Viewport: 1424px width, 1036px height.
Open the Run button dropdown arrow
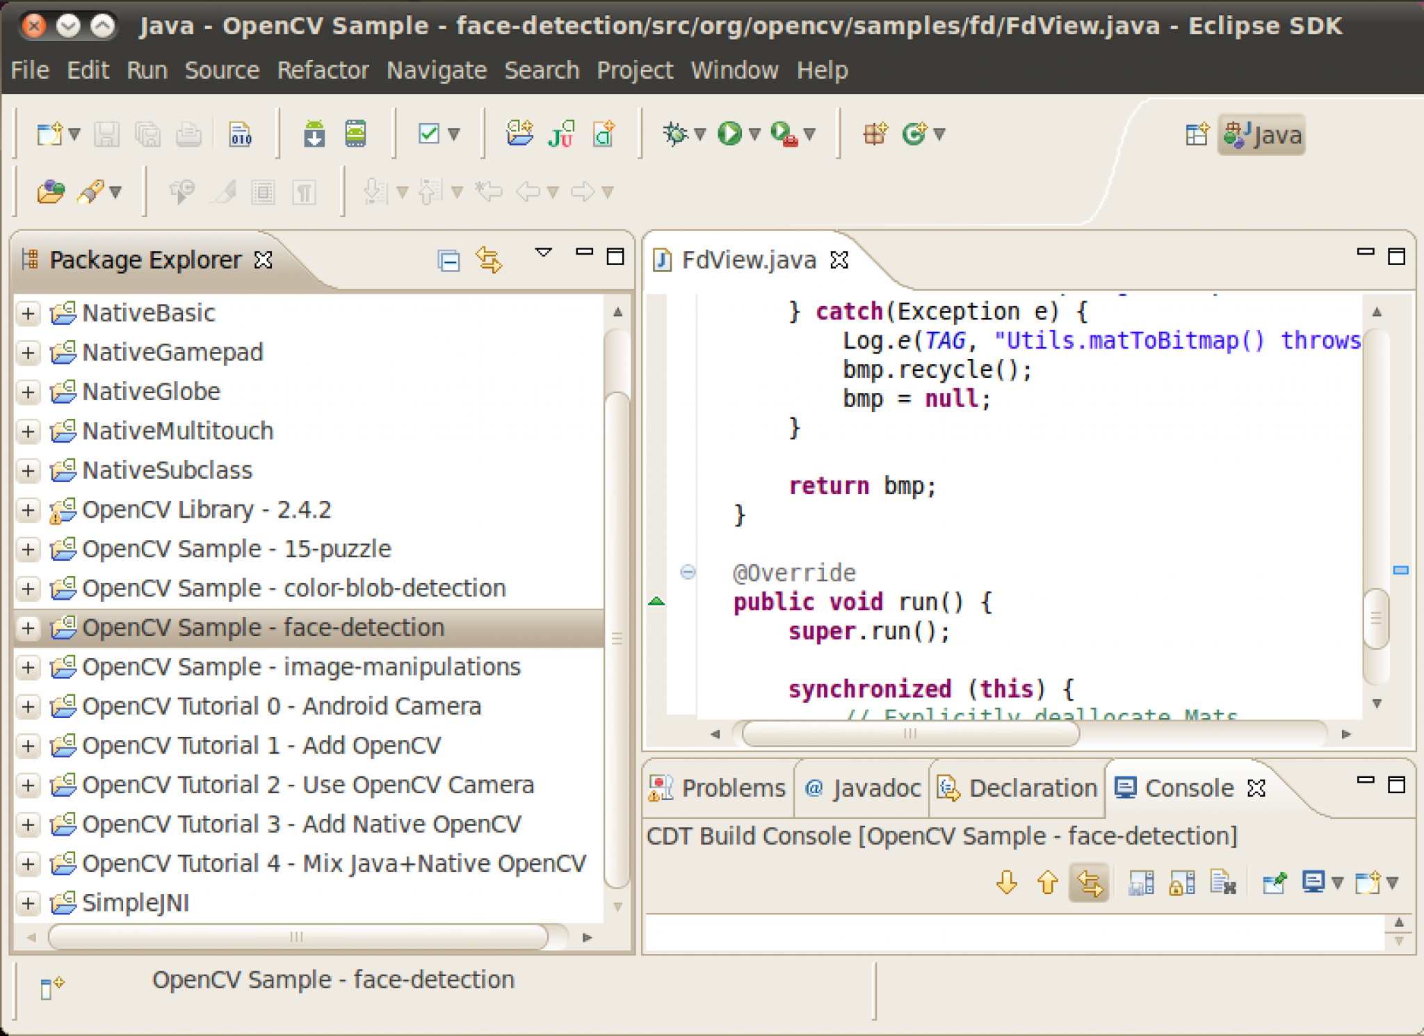click(754, 133)
